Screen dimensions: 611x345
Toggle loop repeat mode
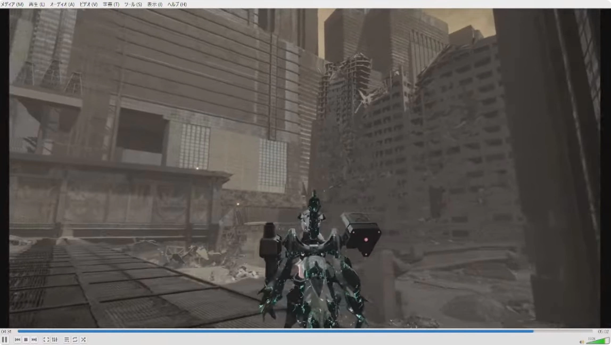coord(75,340)
